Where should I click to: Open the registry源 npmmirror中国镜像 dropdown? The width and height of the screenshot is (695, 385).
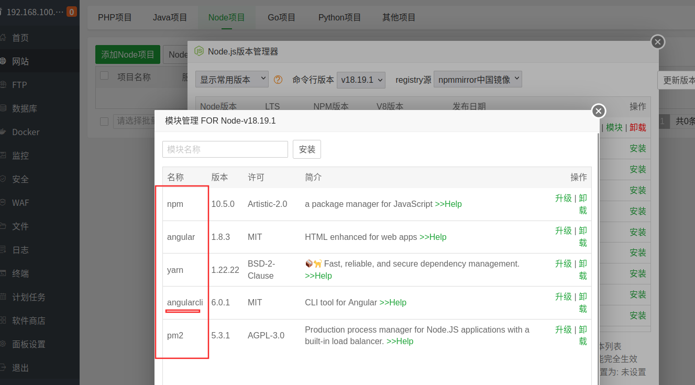478,80
